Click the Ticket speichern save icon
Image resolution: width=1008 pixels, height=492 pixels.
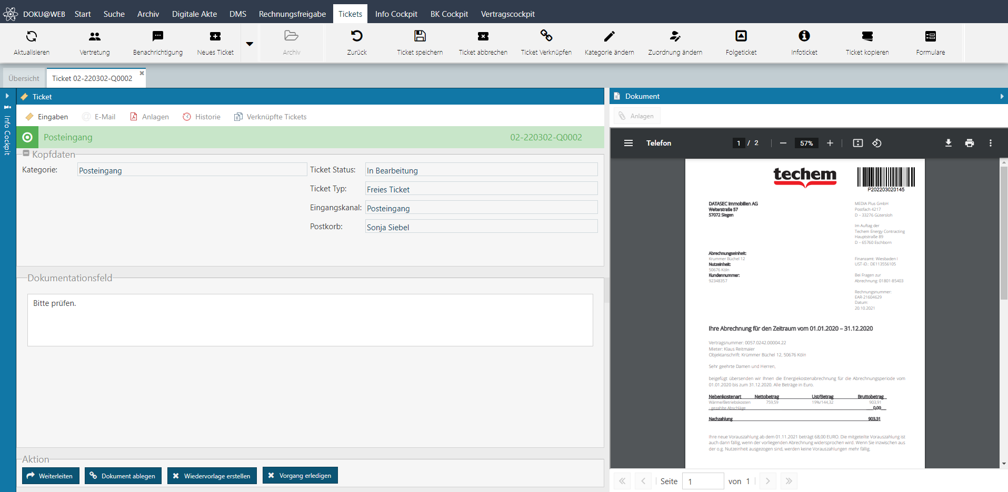point(420,36)
